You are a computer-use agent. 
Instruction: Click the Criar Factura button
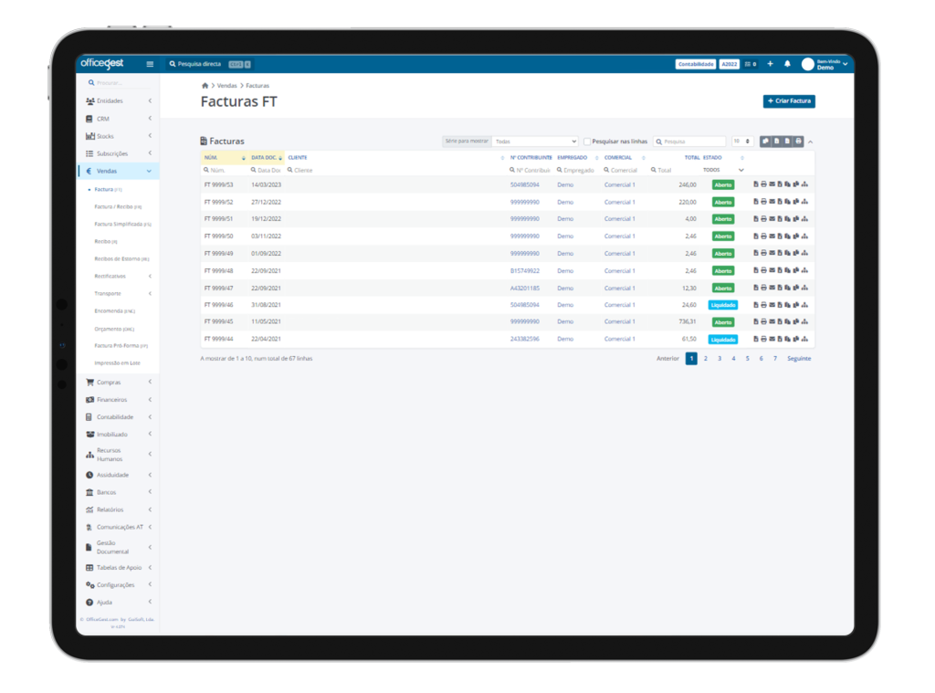click(x=789, y=100)
